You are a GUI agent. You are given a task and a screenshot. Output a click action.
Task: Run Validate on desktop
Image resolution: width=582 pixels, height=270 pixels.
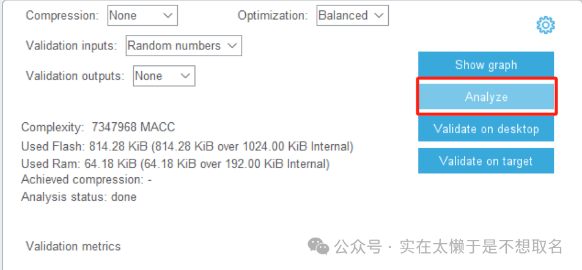[x=486, y=129]
